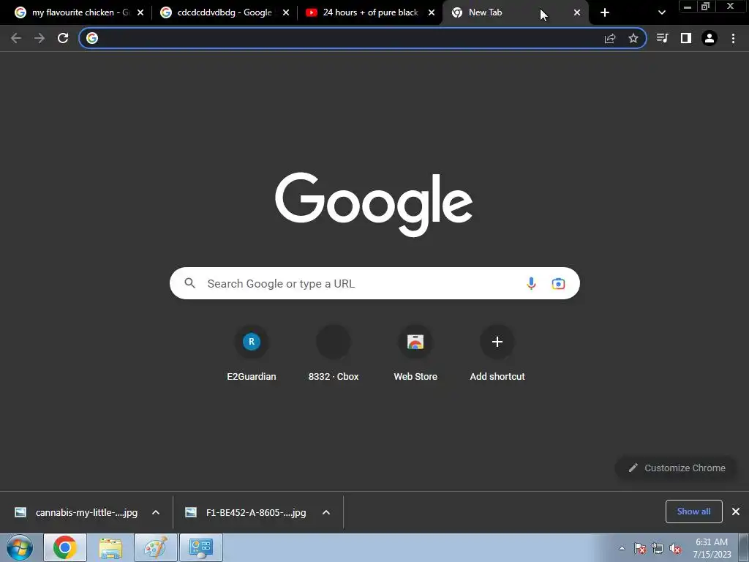Switch to my flavourite chicken tab
Viewport: 749px width, 562px height.
[79, 12]
